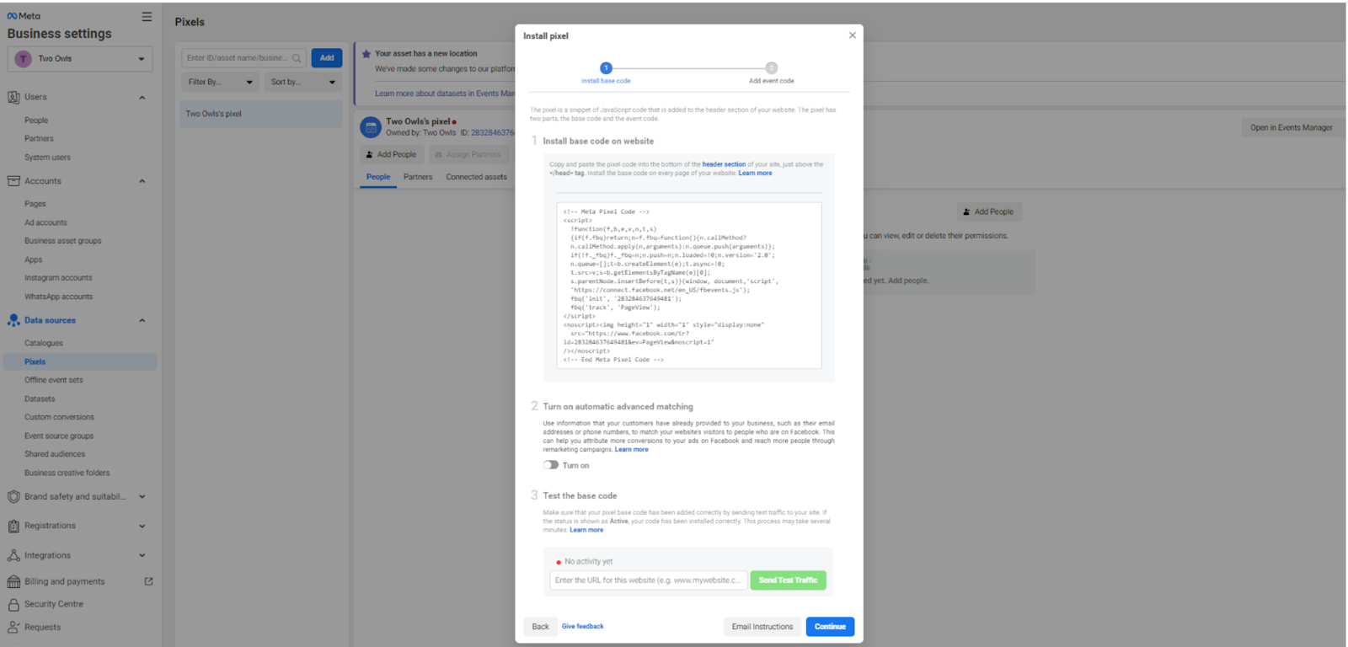Image resolution: width=1348 pixels, height=647 pixels.
Task: Expand the Integrations section
Action: (x=142, y=556)
